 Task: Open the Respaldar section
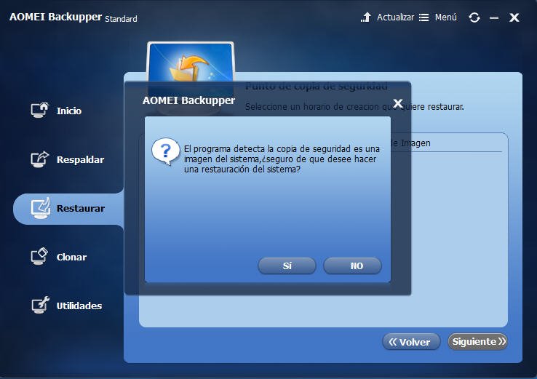[67, 159]
